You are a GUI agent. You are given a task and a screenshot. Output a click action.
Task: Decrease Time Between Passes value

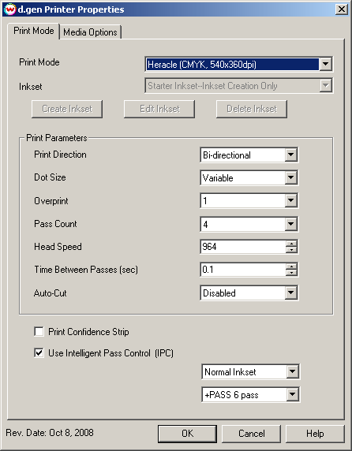[x=291, y=273]
